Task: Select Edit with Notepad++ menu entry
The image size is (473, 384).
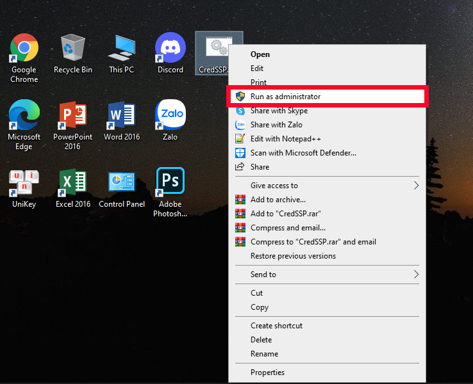Action: pyautogui.click(x=285, y=139)
